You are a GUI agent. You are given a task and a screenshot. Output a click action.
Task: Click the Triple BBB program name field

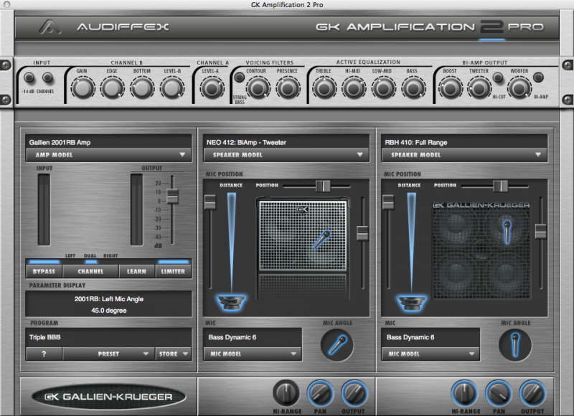[109, 337]
